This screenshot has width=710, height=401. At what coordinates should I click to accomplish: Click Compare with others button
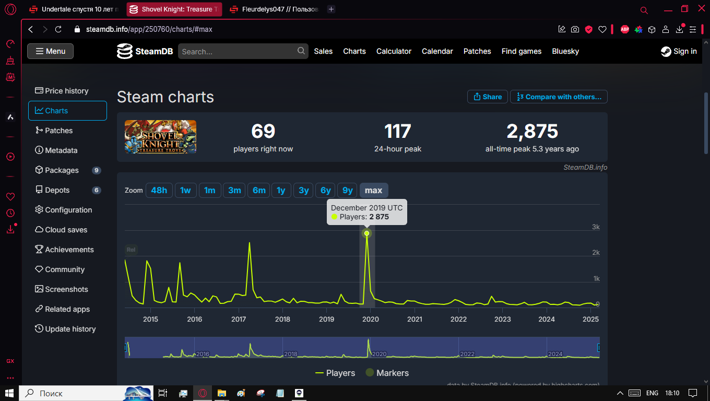[559, 97]
